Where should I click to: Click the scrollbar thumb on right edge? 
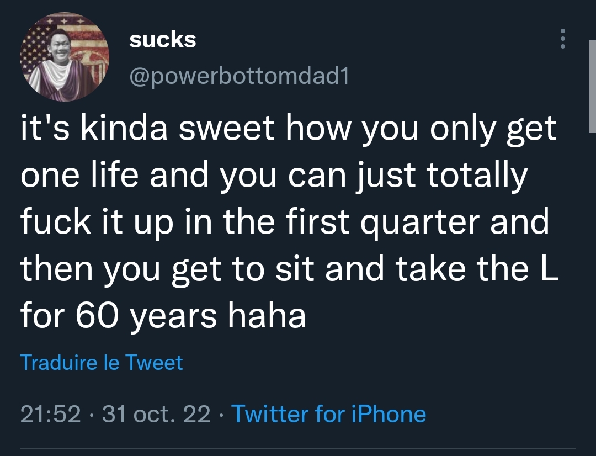(592, 86)
